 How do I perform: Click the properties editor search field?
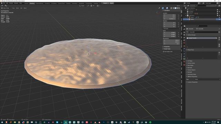click(x=202, y=26)
